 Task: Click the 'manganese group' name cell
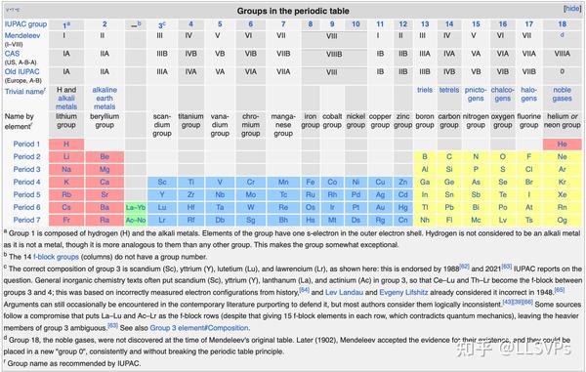click(283, 125)
